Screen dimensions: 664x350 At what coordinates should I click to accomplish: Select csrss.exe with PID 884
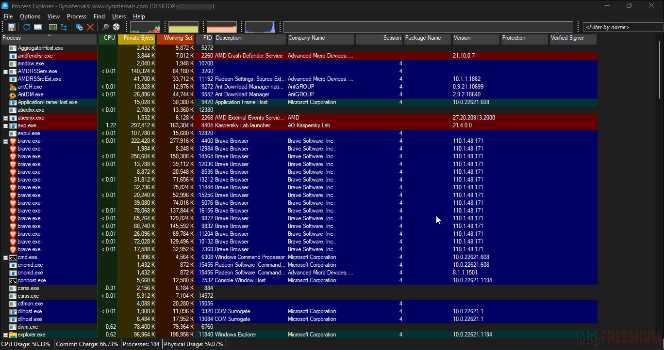click(299, 288)
